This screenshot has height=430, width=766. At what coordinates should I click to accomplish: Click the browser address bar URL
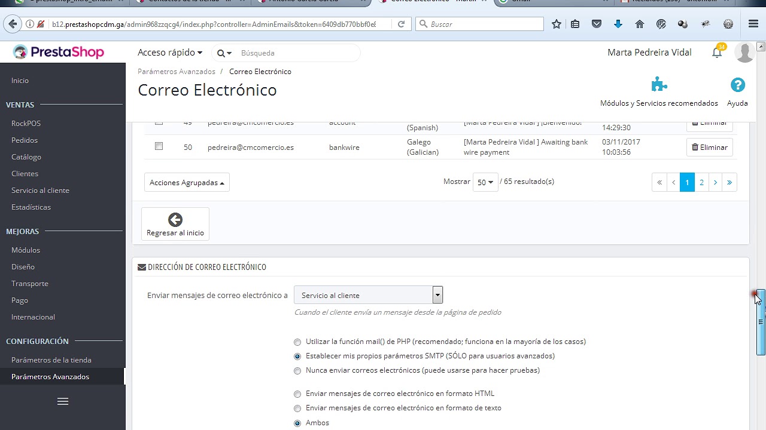coord(214,24)
